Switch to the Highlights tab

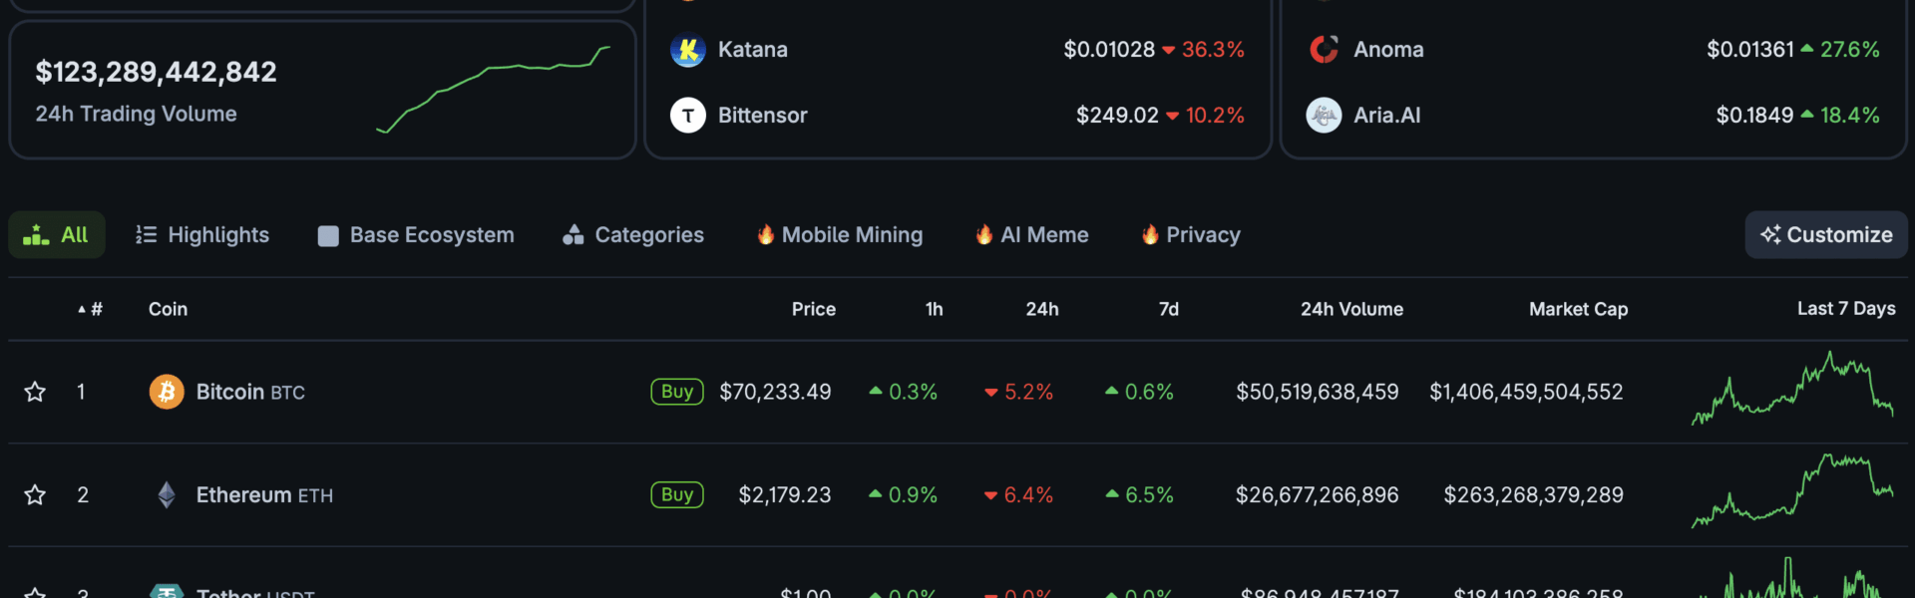point(202,235)
